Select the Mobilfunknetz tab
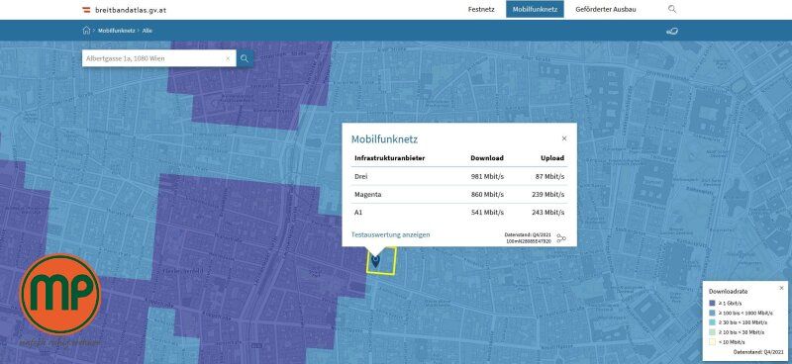This screenshot has width=792, height=364. tap(535, 9)
